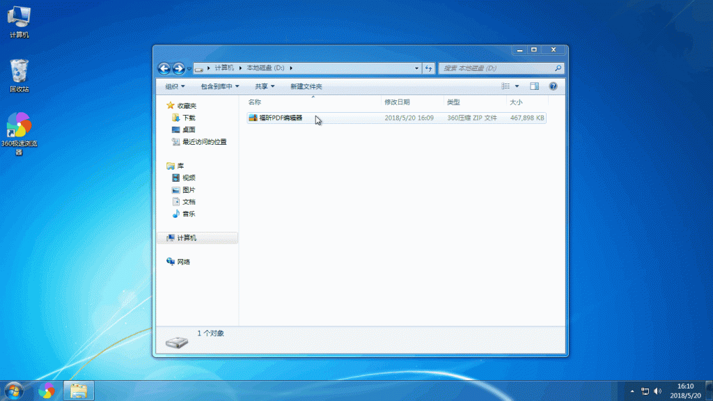
Task: Open the 文档 library
Action: coord(189,202)
